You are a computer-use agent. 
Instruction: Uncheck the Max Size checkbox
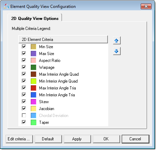(x=24, y=53)
